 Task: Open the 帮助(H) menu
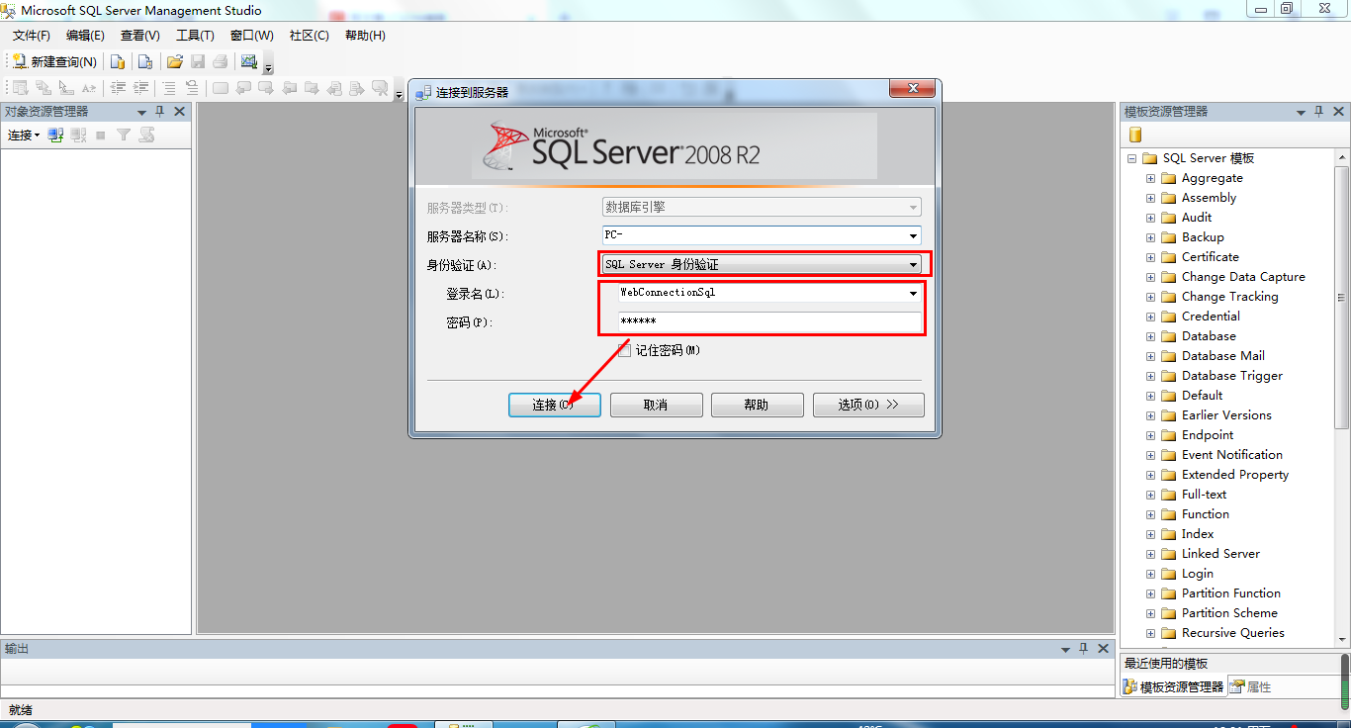click(365, 35)
